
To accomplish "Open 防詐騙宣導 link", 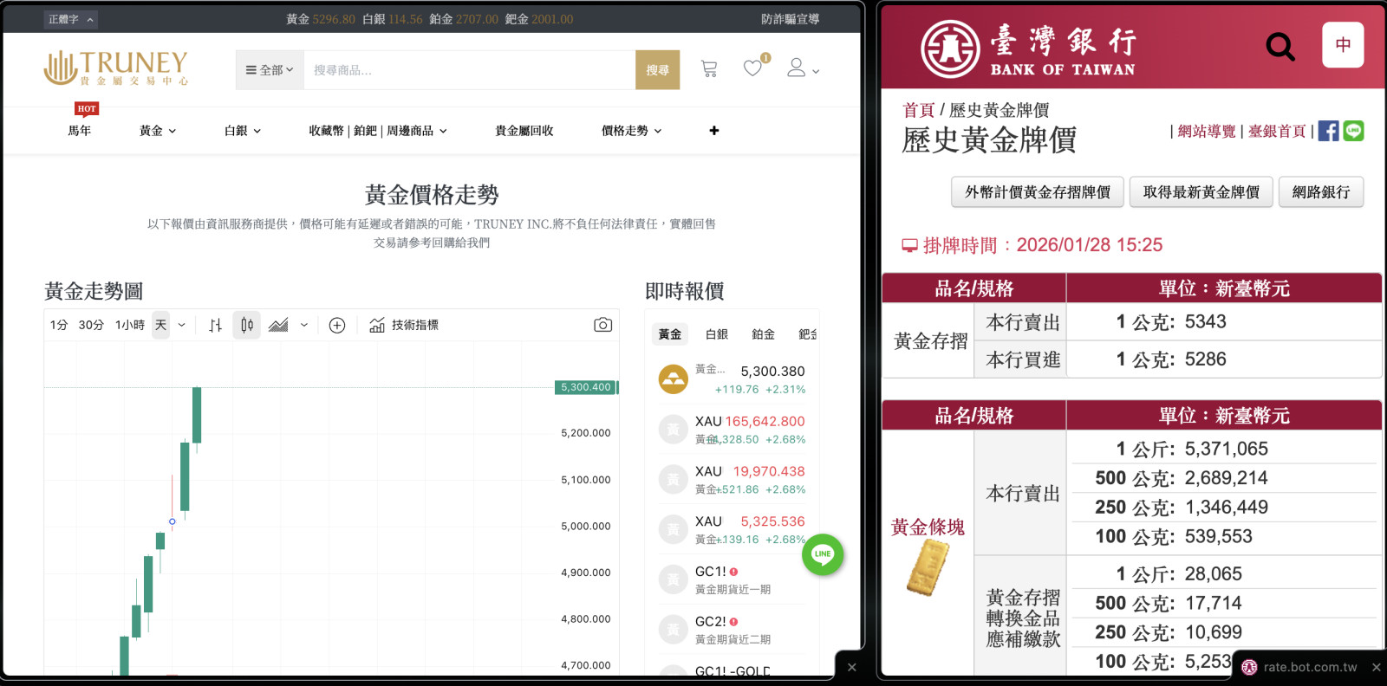I will [x=790, y=19].
